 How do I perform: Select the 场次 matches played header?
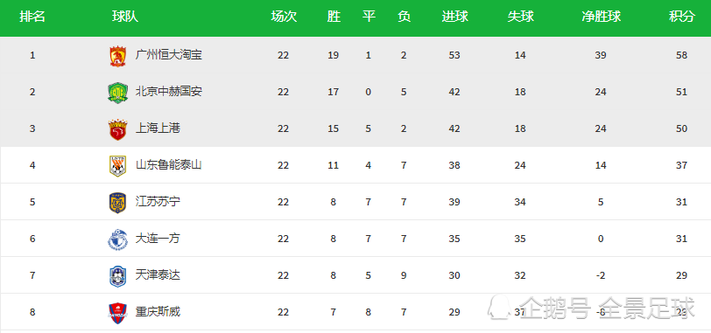(x=284, y=17)
